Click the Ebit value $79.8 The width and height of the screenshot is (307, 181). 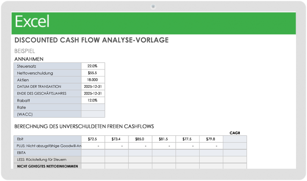211,139
